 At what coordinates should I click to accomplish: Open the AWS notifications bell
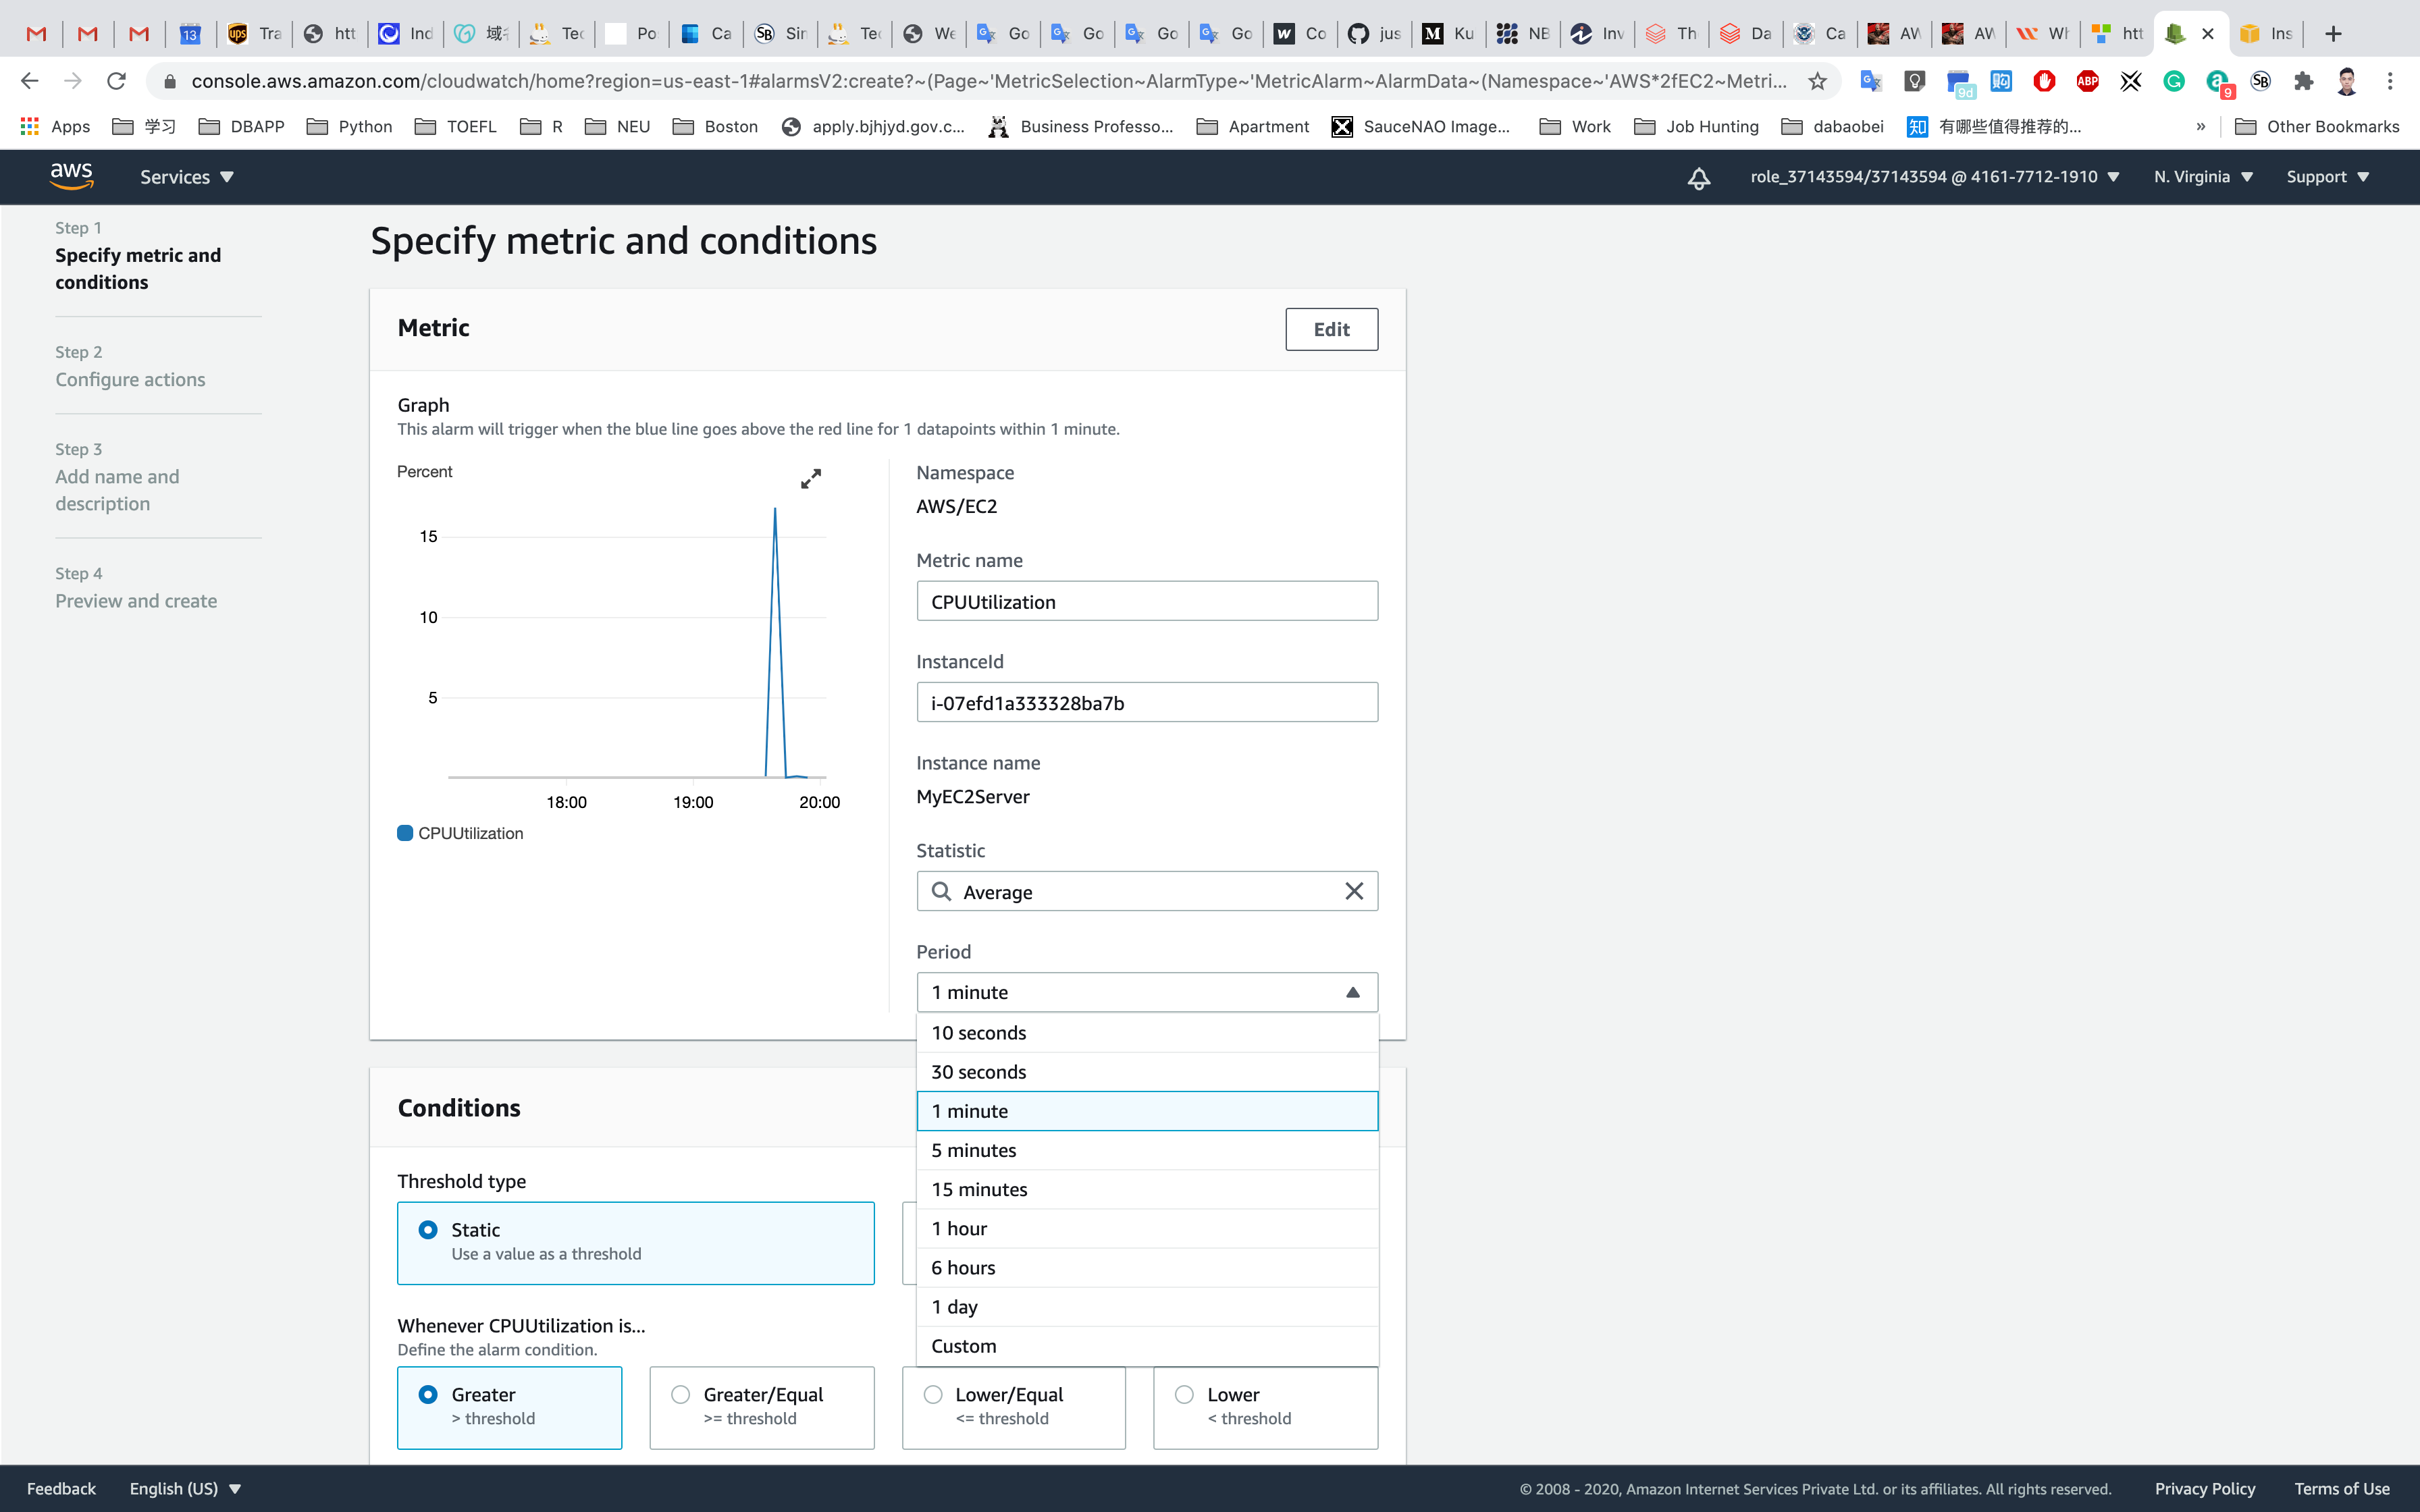[1698, 178]
